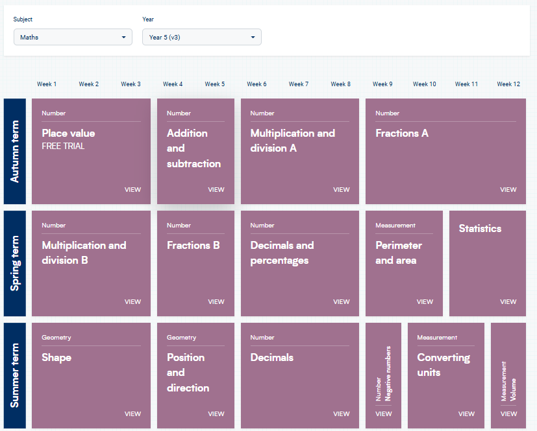
Task: Open the Year 5 (v3) dropdown
Action: pyautogui.click(x=202, y=37)
